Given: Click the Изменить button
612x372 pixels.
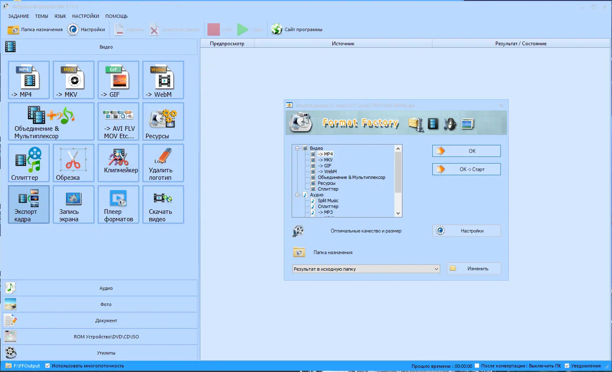Looking at the screenshot, I should (x=473, y=268).
